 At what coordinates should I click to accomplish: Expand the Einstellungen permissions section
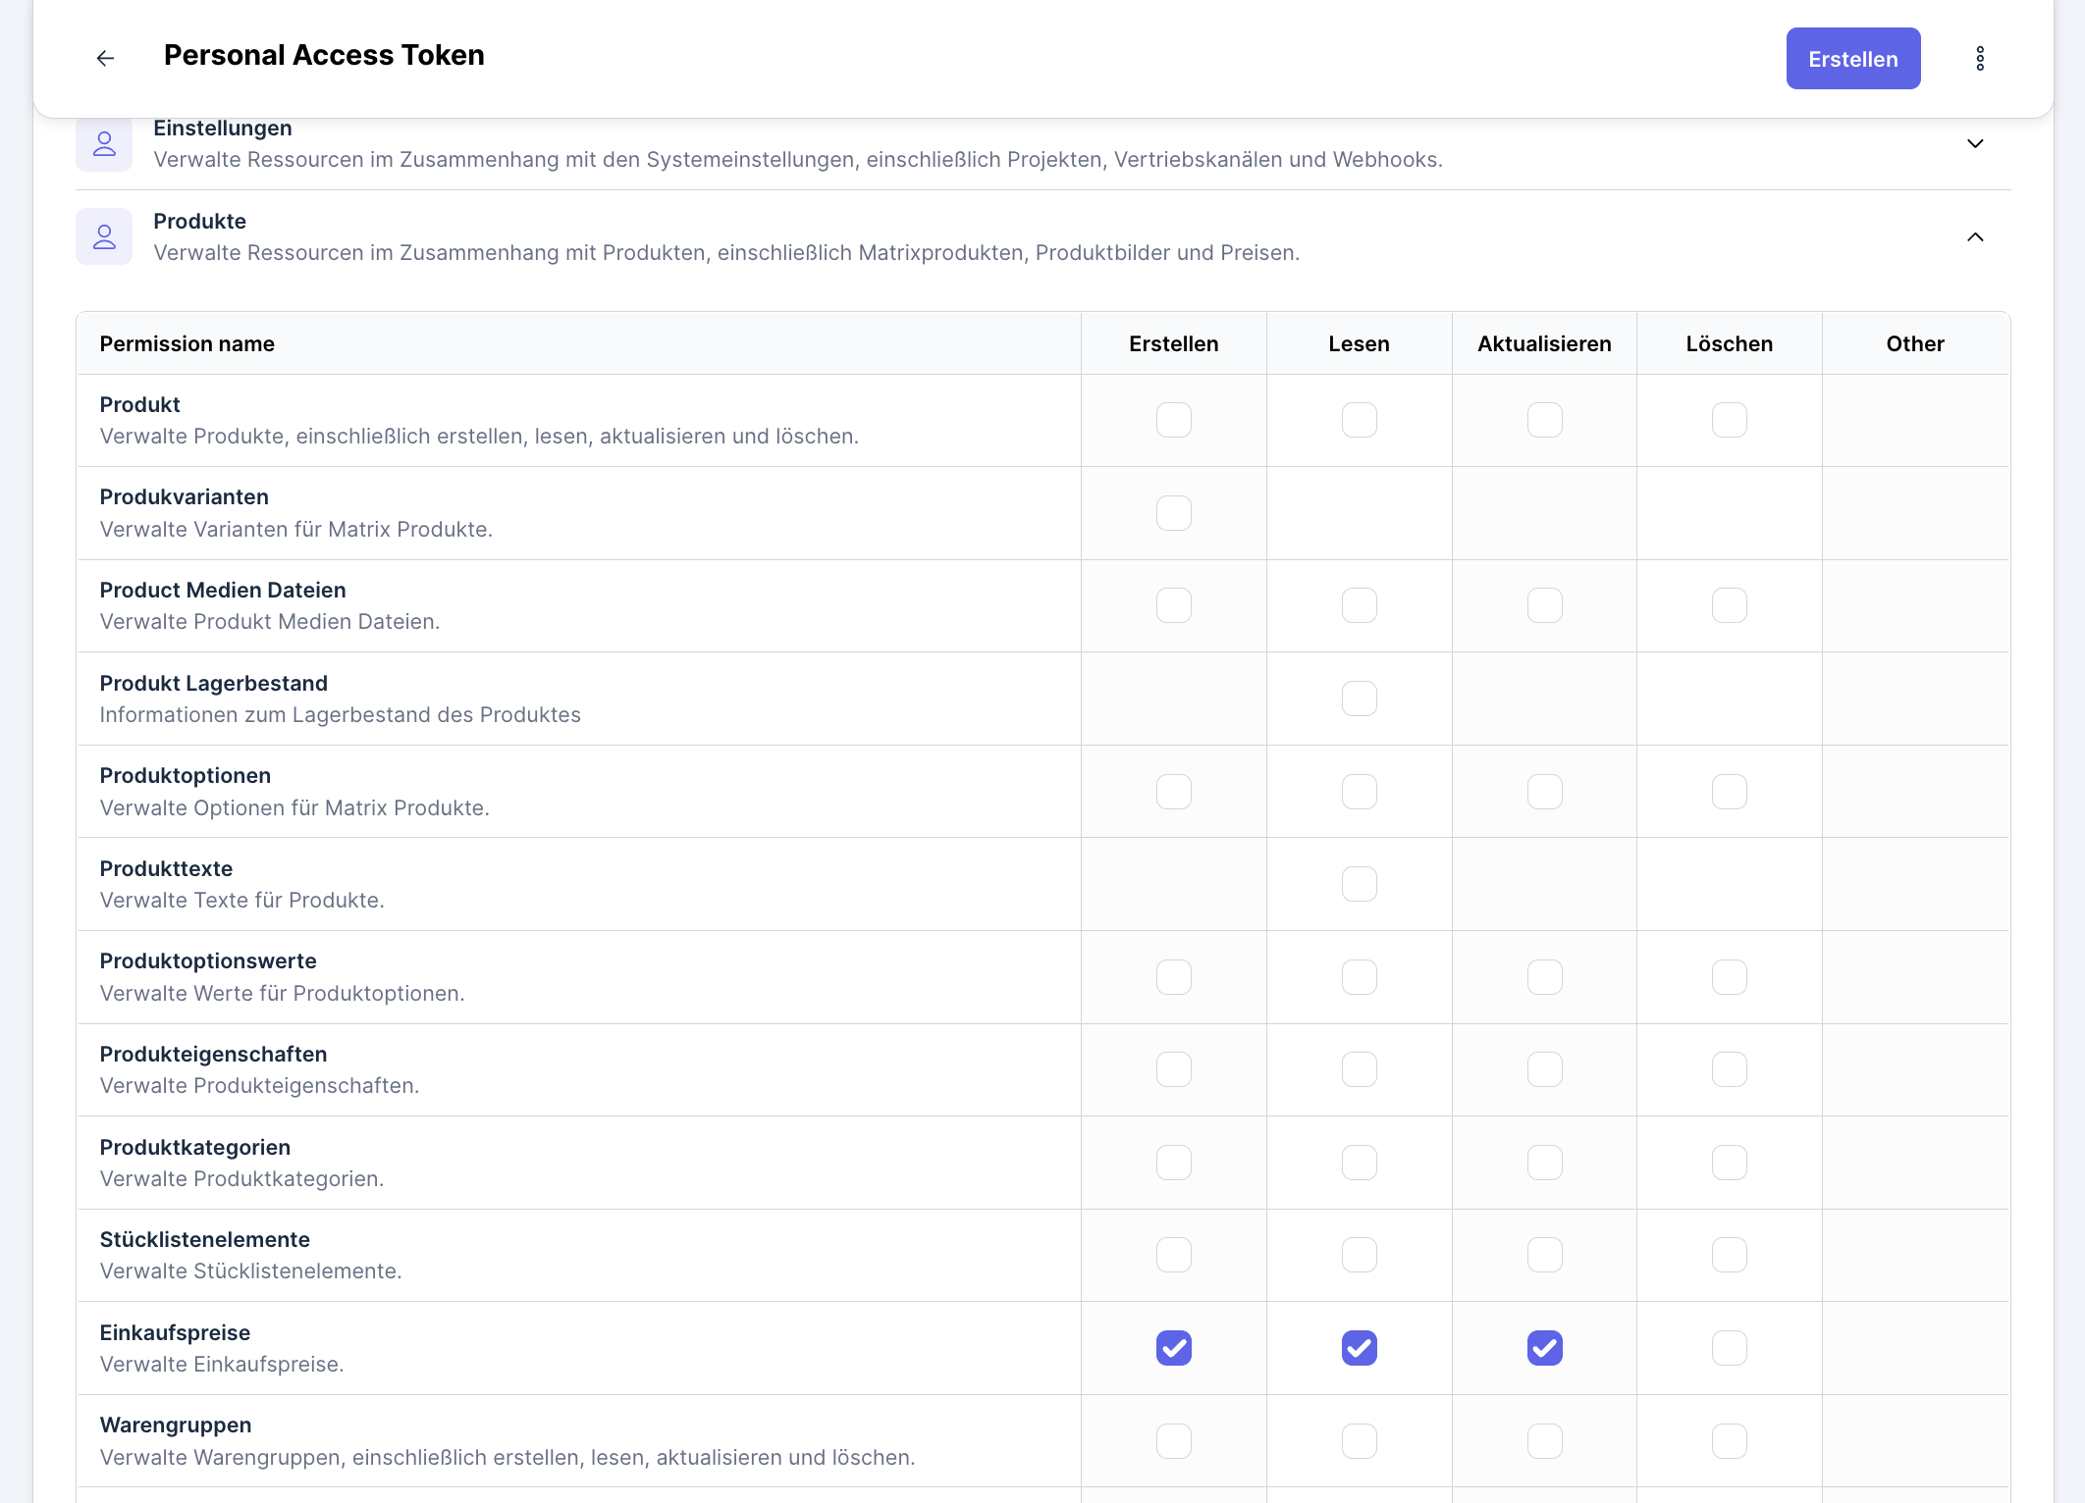click(1974, 143)
